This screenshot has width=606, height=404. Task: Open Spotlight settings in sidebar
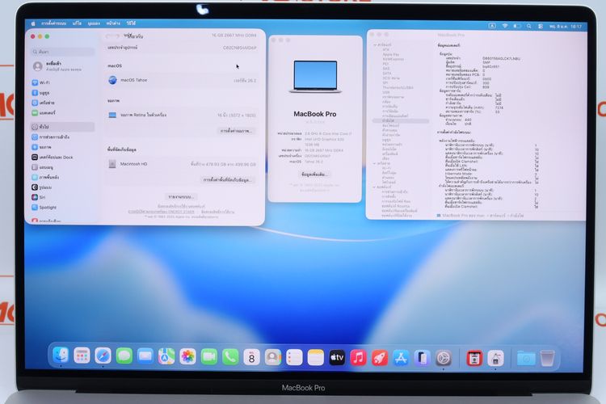point(62,207)
